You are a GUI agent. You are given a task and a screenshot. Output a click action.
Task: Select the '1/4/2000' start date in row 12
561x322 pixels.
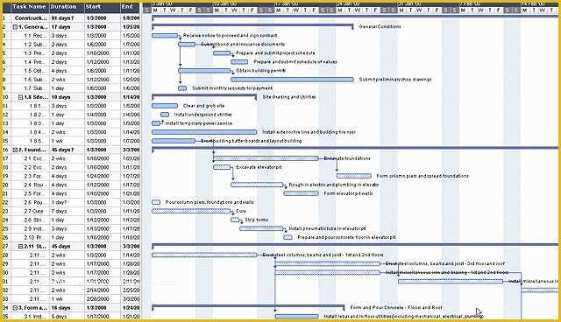tap(103, 115)
